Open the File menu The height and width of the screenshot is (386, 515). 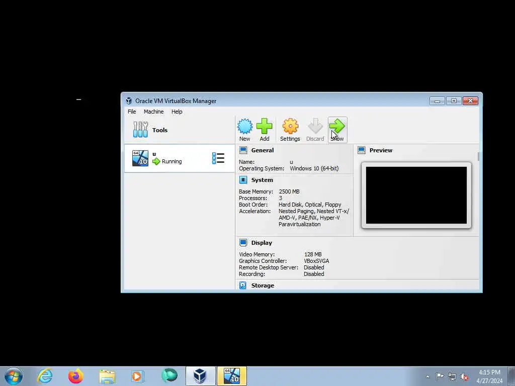pyautogui.click(x=132, y=112)
